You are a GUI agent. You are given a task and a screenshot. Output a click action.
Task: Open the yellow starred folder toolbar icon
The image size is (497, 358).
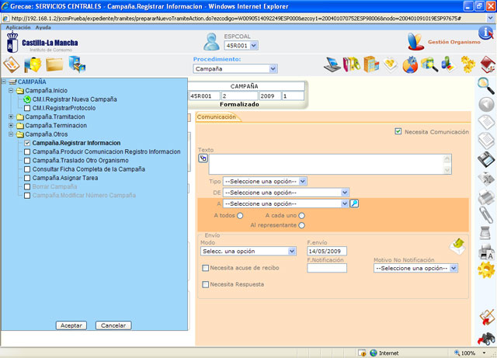tap(33, 64)
